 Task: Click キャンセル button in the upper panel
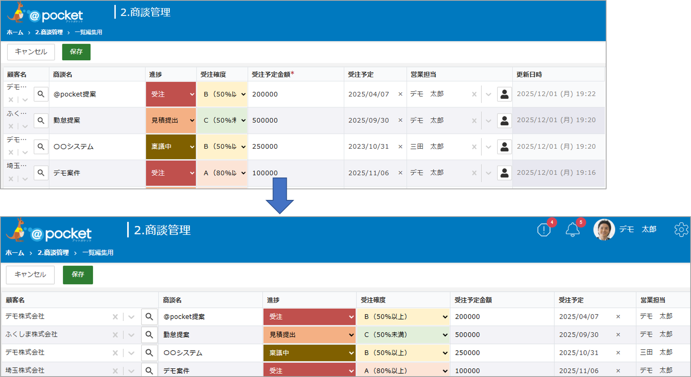click(31, 52)
